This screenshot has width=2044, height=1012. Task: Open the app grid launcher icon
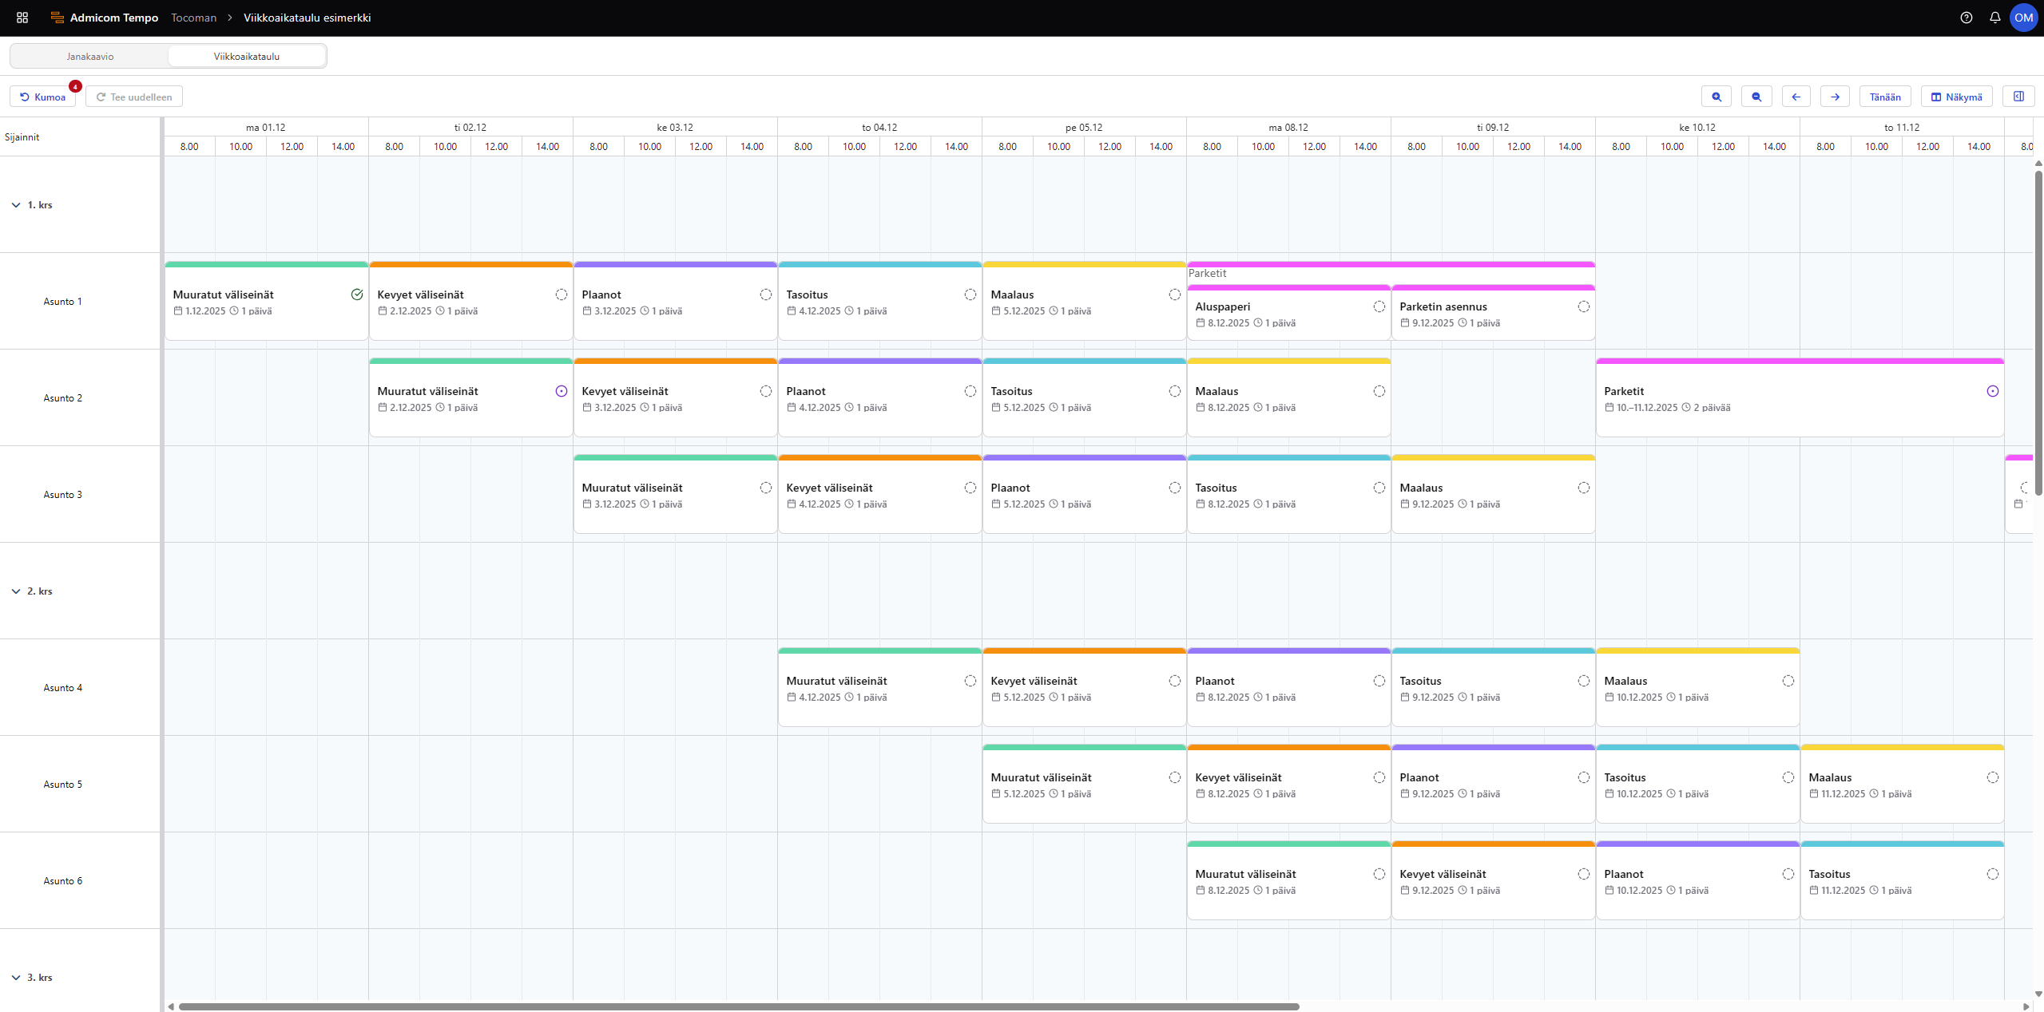point(22,18)
